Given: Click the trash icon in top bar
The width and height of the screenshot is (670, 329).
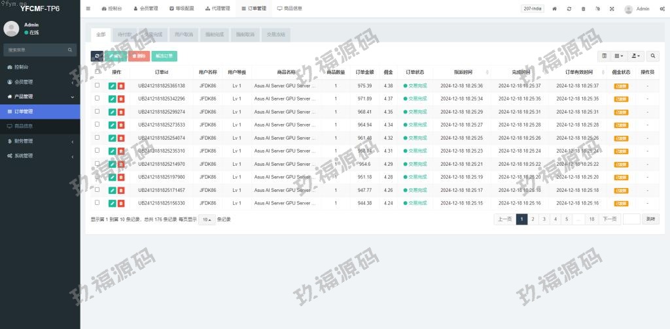Looking at the screenshot, I should pyautogui.click(x=583, y=9).
